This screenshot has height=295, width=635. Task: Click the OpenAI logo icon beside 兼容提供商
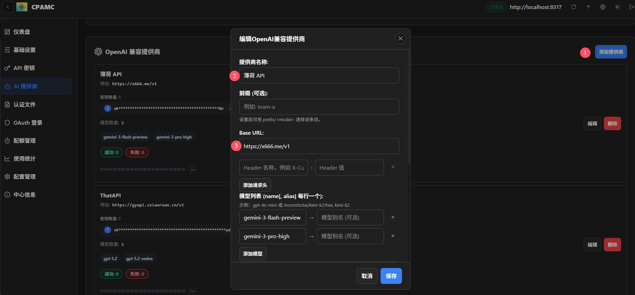[98, 52]
